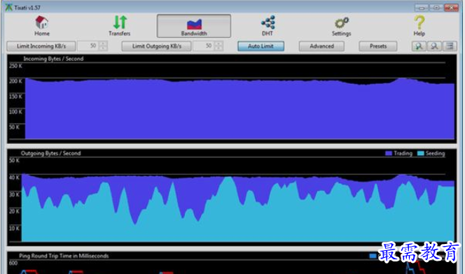The height and width of the screenshot is (274, 465).
Task: Click the 20 K outgoing axis label
Action: tap(14, 211)
